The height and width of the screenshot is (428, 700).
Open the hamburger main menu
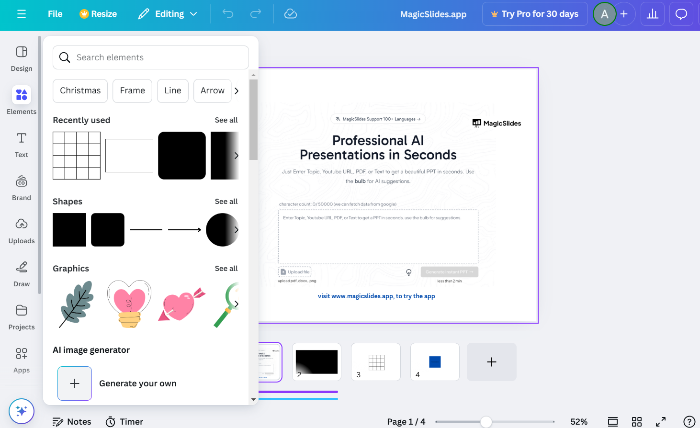[22, 14]
